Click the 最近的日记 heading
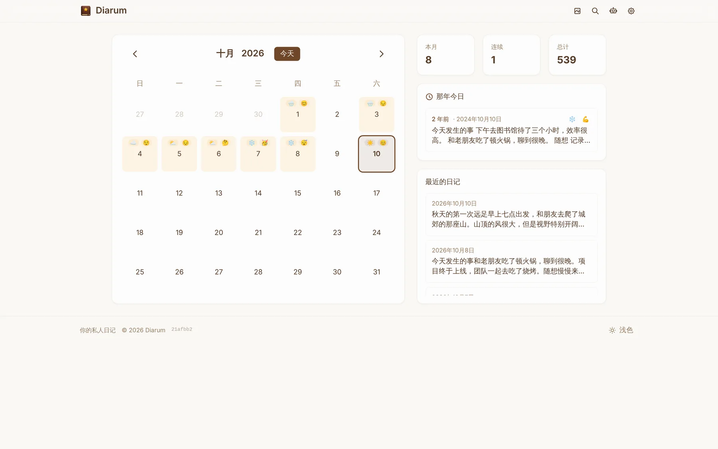This screenshot has height=449, width=718. click(443, 182)
